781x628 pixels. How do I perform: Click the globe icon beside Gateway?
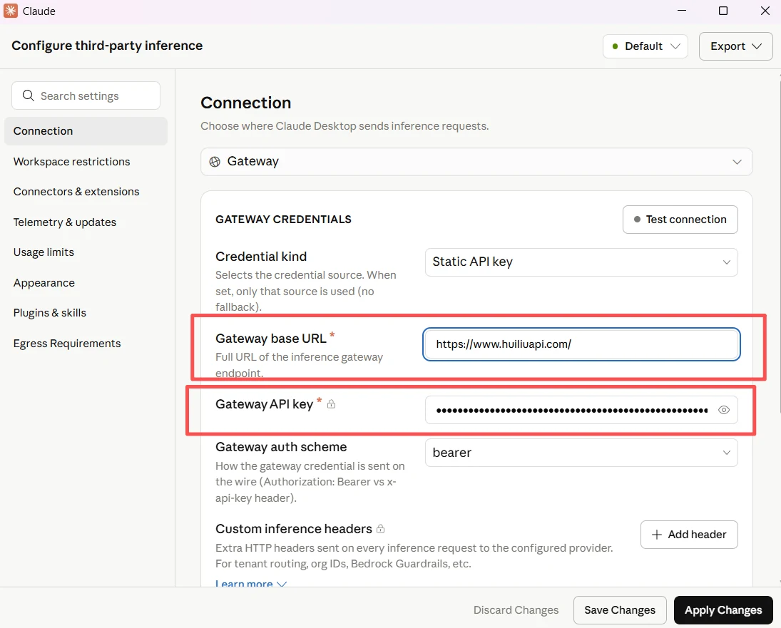coord(215,162)
